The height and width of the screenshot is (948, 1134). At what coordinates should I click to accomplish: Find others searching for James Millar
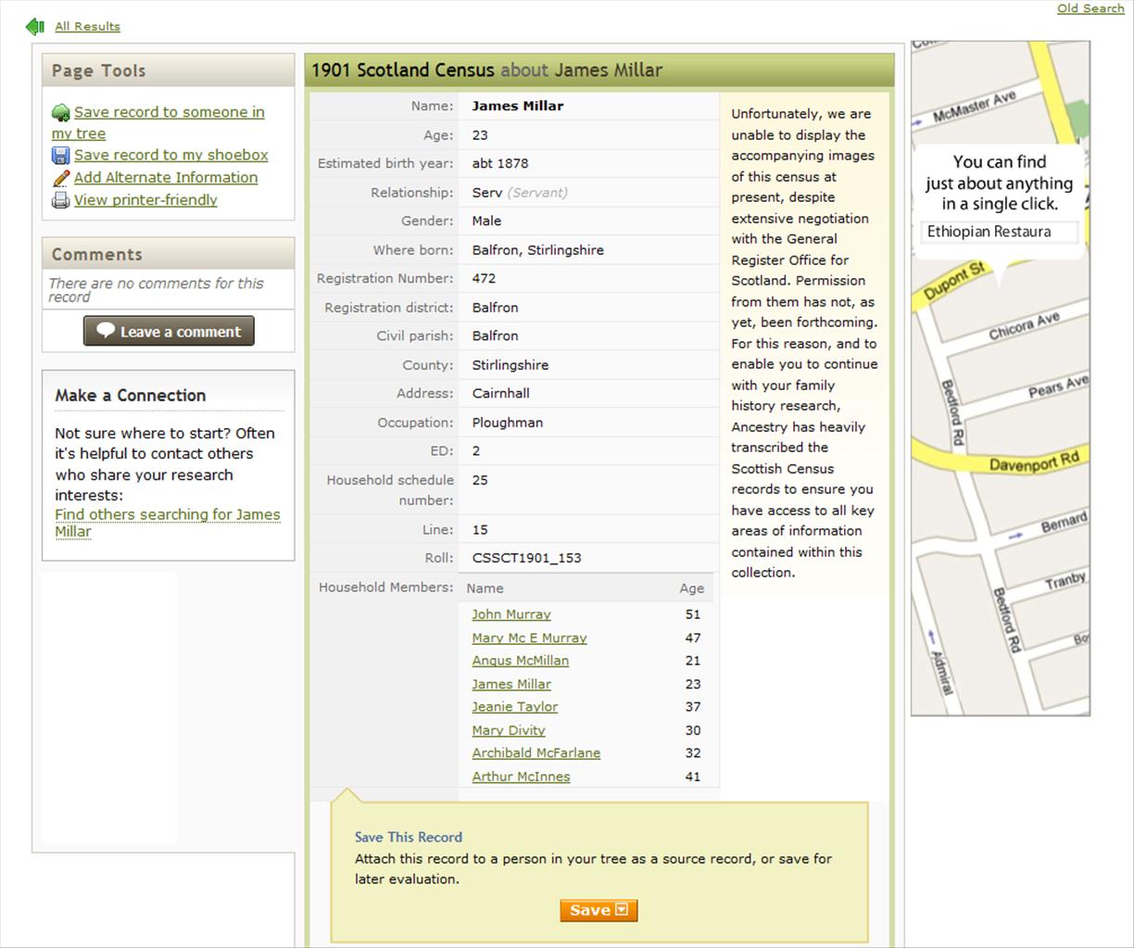click(x=168, y=523)
